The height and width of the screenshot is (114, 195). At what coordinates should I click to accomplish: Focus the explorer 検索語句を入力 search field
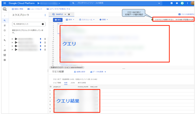(x=29, y=24)
